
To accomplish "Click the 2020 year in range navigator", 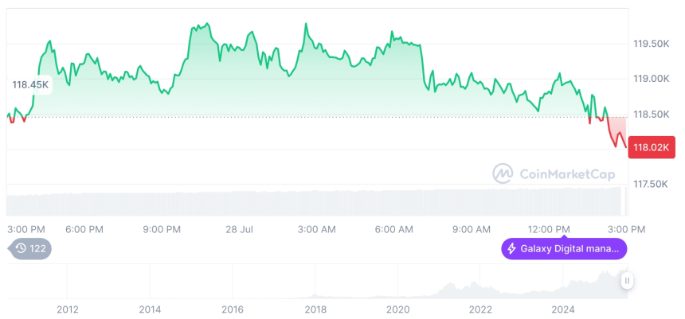I will (x=397, y=309).
